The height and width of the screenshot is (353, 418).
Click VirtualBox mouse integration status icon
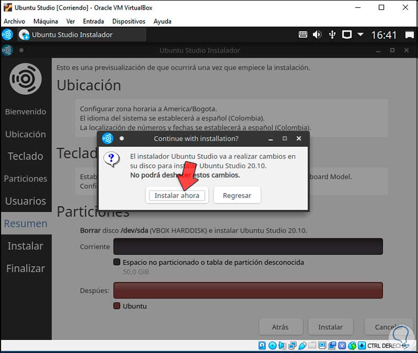[352, 346]
